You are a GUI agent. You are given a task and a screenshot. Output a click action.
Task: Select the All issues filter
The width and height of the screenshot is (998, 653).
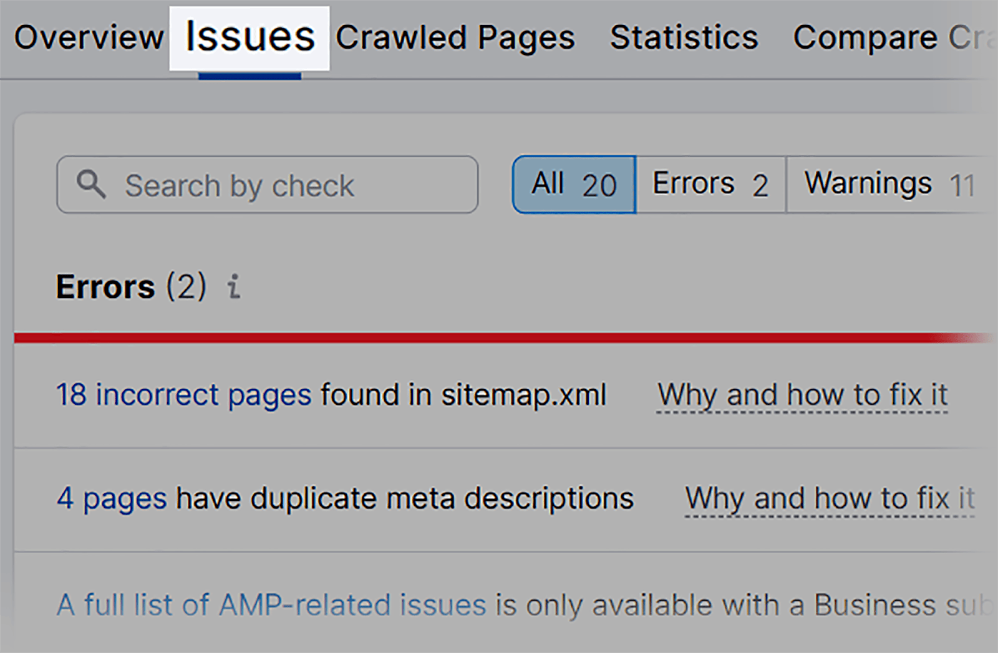click(573, 183)
